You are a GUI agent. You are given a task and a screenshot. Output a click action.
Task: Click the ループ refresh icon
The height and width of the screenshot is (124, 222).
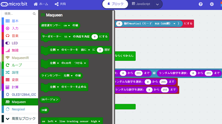(x=7, y=65)
